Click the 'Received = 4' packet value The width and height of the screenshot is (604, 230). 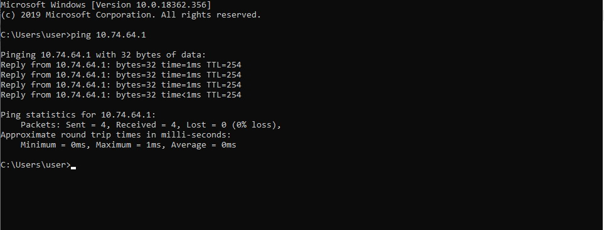click(x=148, y=125)
